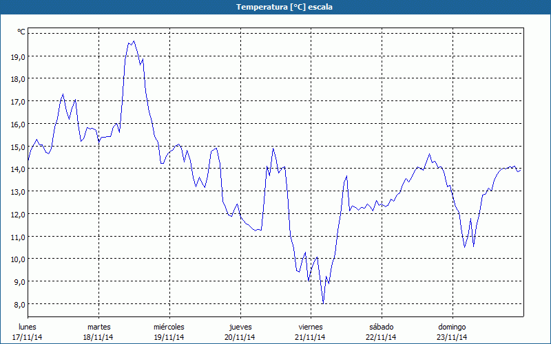The image size is (551, 344).
Task: Click the "viernes" day label
Action: 310,327
